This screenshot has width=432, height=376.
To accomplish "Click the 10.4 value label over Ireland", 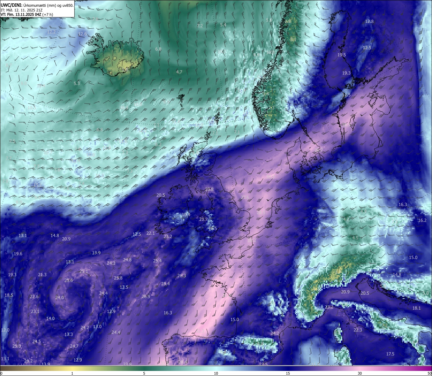I will coord(186,215).
